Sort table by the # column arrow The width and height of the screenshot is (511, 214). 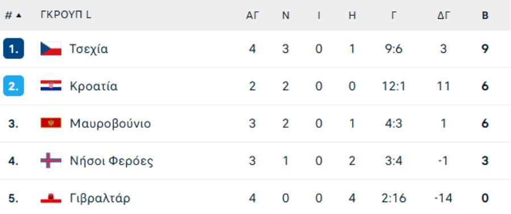pyautogui.click(x=19, y=15)
